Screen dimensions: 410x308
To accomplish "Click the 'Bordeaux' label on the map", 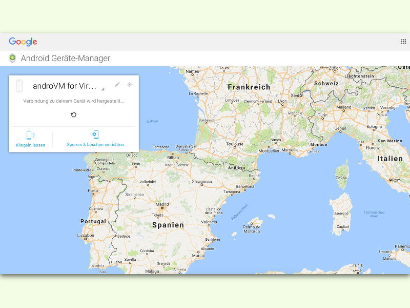I will point(207,120).
